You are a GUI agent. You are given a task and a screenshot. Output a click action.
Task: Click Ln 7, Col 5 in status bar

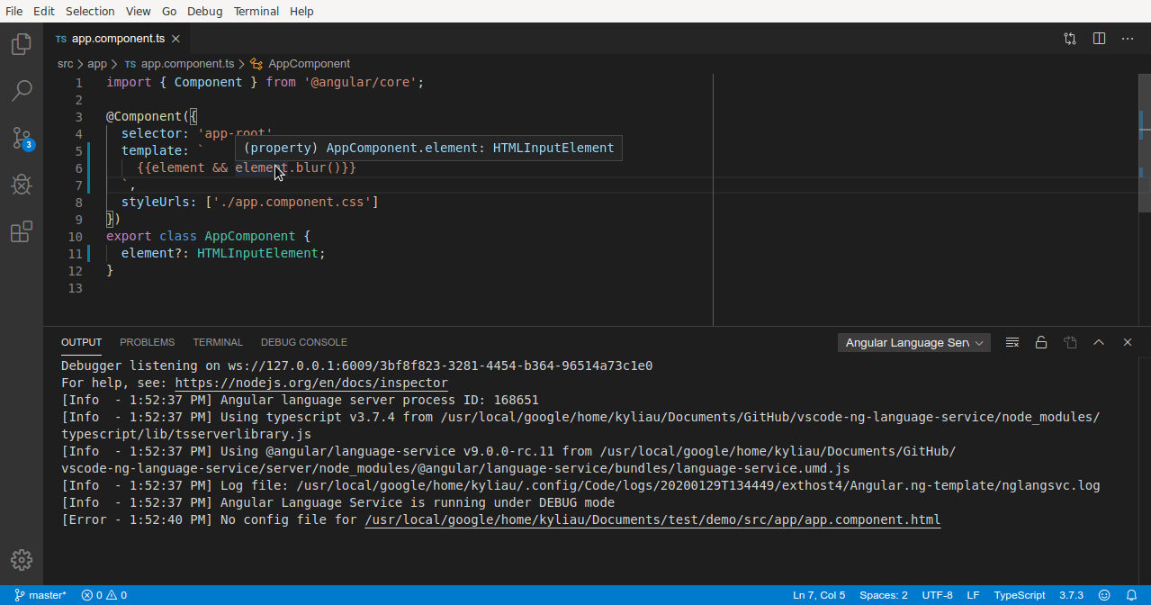coord(819,595)
